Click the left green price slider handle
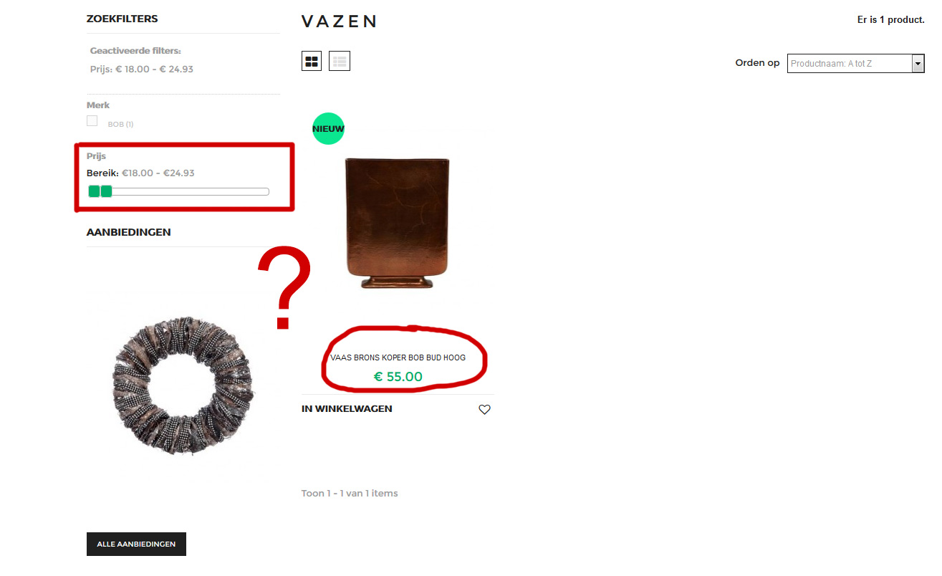The image size is (942, 576). (94, 191)
